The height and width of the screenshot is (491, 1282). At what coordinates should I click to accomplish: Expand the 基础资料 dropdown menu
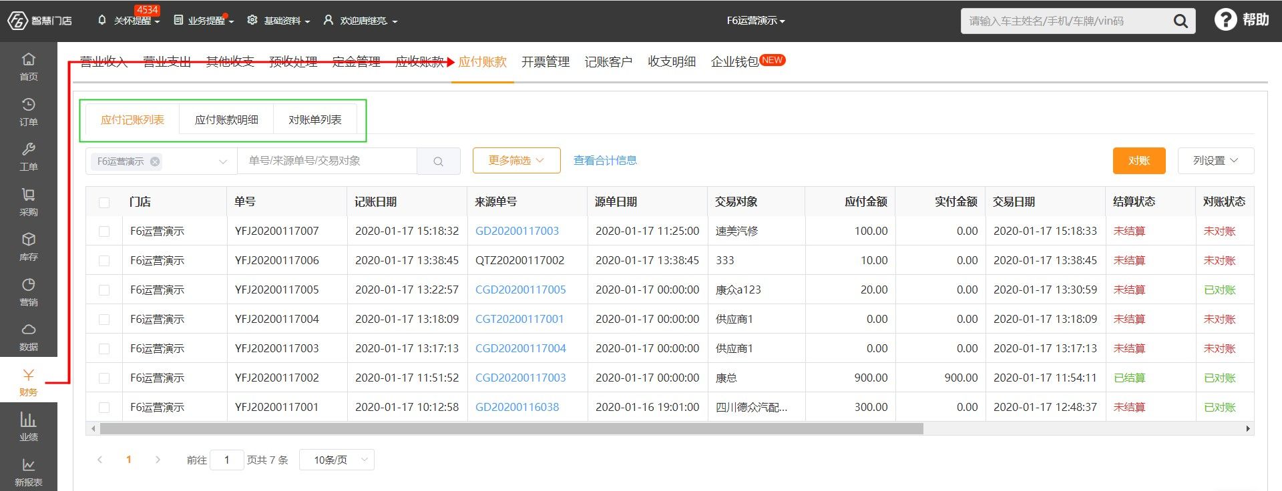(x=307, y=22)
